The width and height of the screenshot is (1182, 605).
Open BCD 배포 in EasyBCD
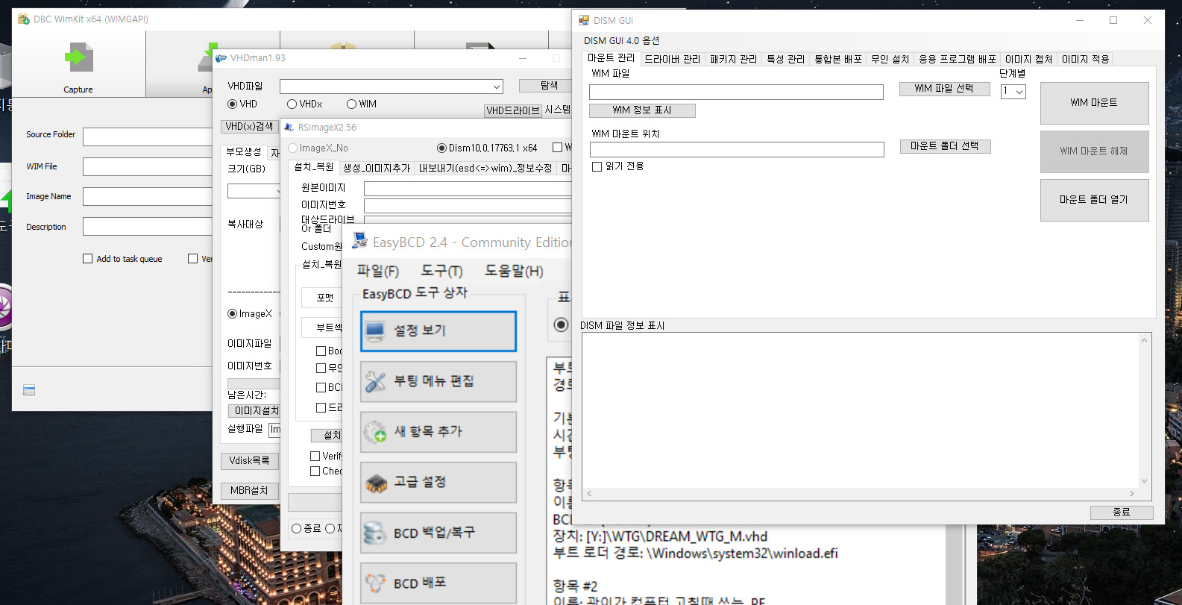[438, 583]
